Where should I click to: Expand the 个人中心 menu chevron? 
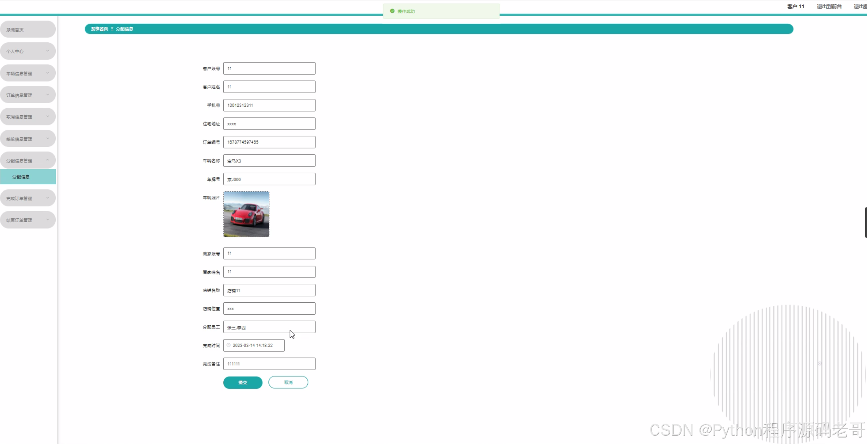coord(47,51)
